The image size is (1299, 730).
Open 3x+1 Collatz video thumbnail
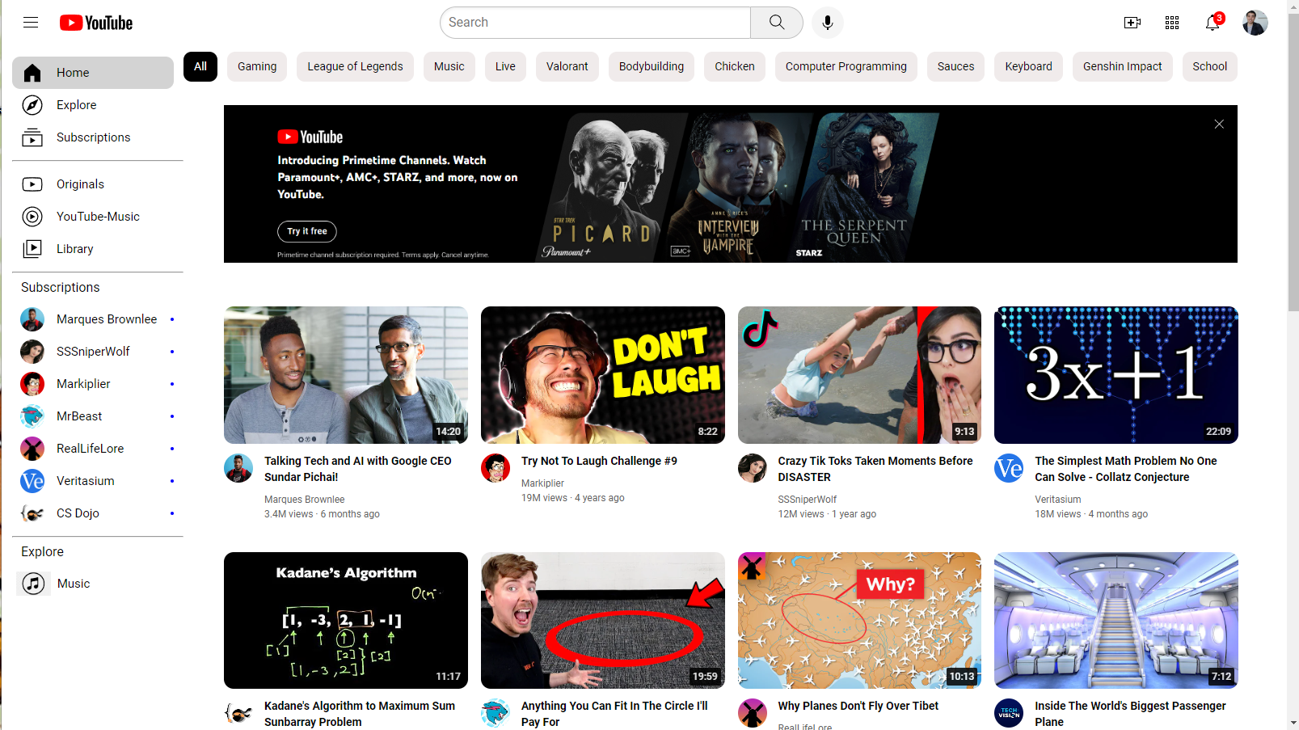[x=1116, y=375]
